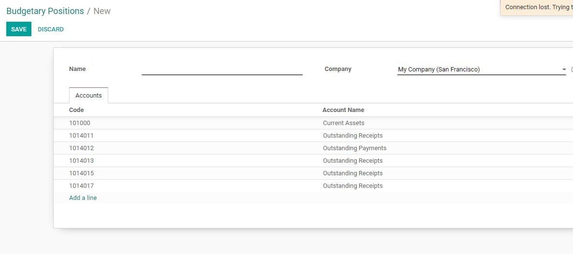Discard the new budgetary position
This screenshot has height=254, width=573.
[51, 29]
